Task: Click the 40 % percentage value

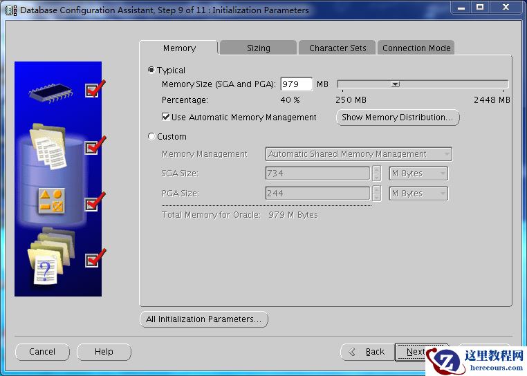Action: 290,100
